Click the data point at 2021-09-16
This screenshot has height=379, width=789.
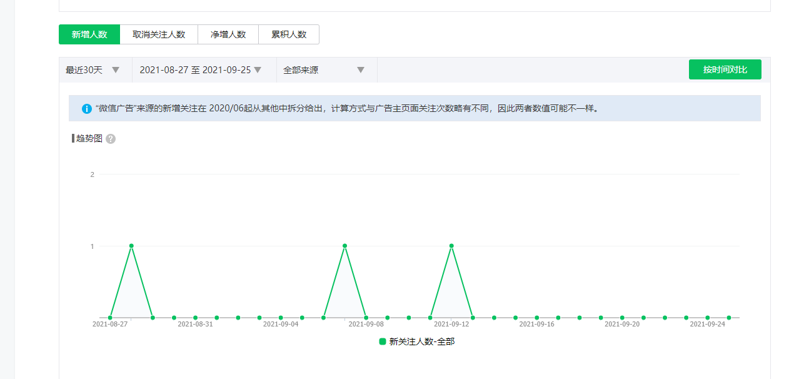click(536, 318)
